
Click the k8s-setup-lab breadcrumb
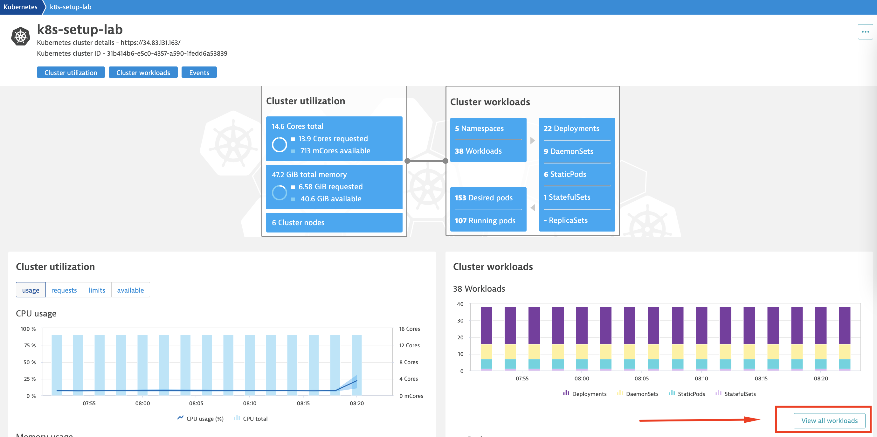click(71, 7)
